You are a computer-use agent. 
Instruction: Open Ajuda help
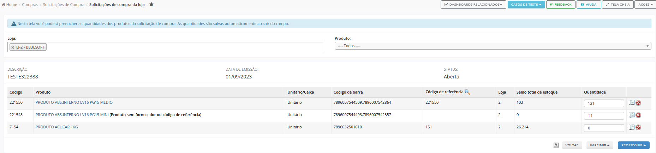coord(589,5)
